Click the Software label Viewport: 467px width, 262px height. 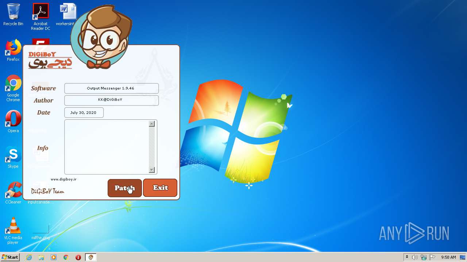click(43, 88)
